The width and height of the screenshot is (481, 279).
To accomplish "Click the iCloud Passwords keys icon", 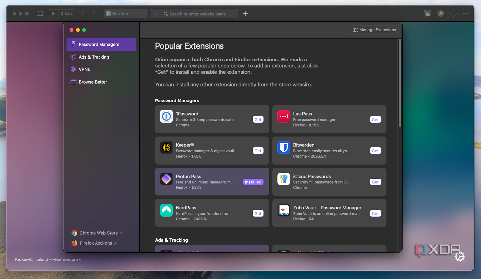I will (284, 179).
